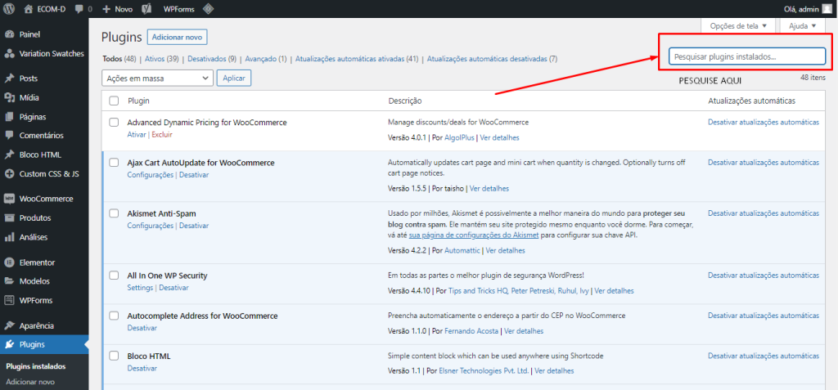This screenshot has height=390, width=838.
Task: Click the home icon next to ECOM-D
Action: (29, 9)
